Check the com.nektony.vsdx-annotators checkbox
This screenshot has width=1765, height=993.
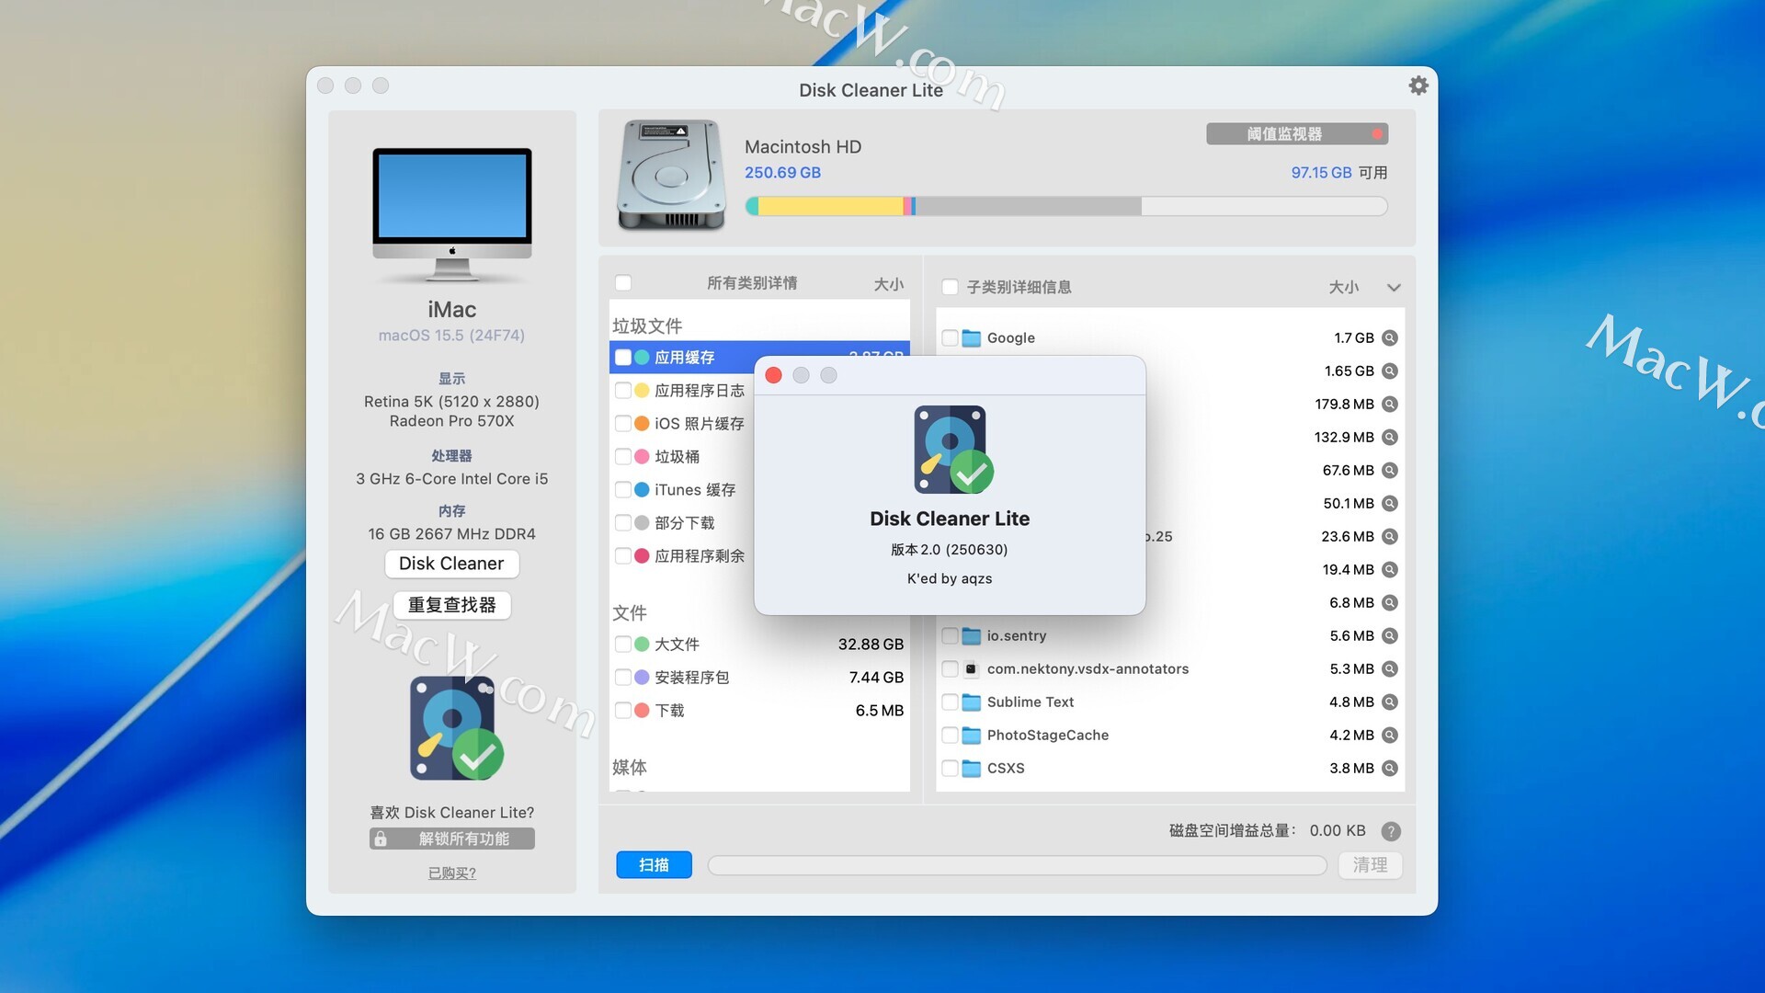point(951,669)
